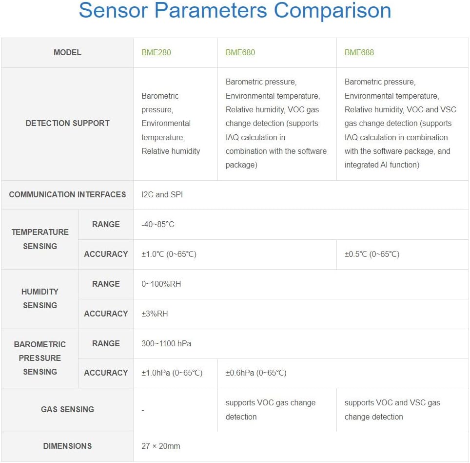The height and width of the screenshot is (463, 470).
Task: Click the ±0.5°C (0~65°C) accuracy cell
Action: click(372, 254)
